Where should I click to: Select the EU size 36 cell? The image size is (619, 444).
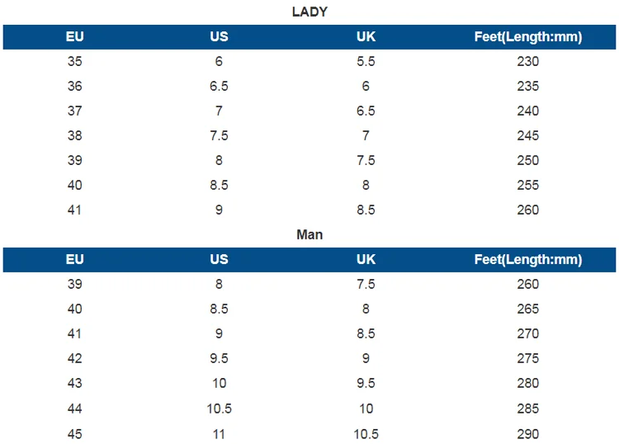click(x=75, y=86)
